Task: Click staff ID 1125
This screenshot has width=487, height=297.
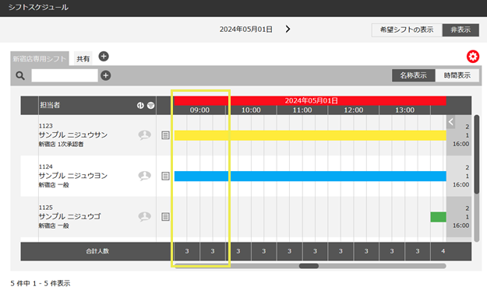Action: (x=46, y=208)
